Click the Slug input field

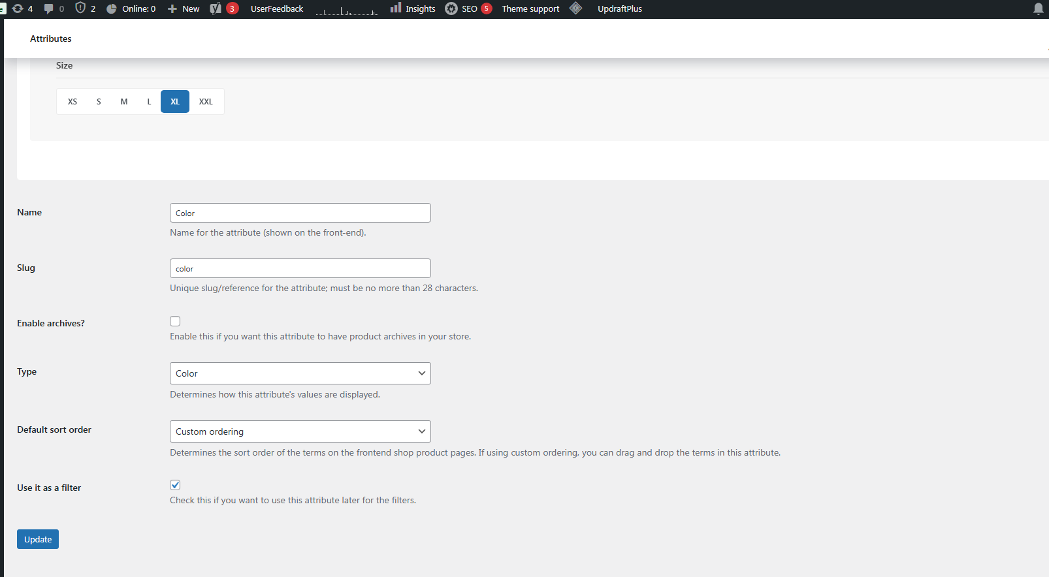[300, 268]
